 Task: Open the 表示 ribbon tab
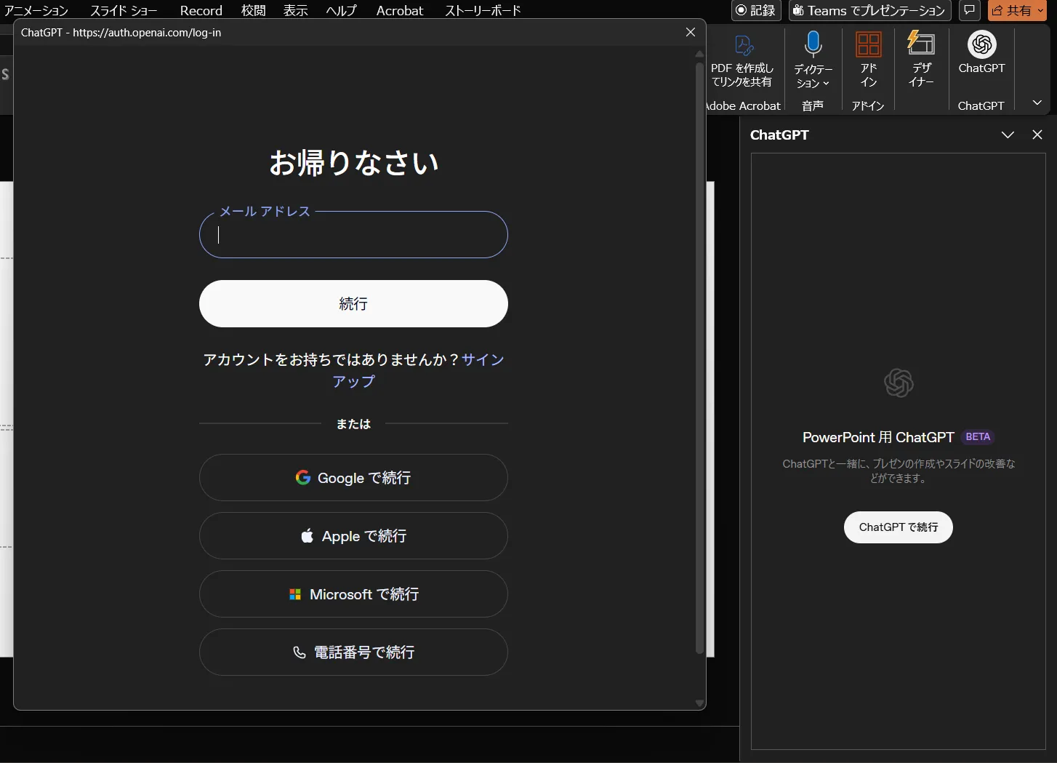(x=296, y=10)
